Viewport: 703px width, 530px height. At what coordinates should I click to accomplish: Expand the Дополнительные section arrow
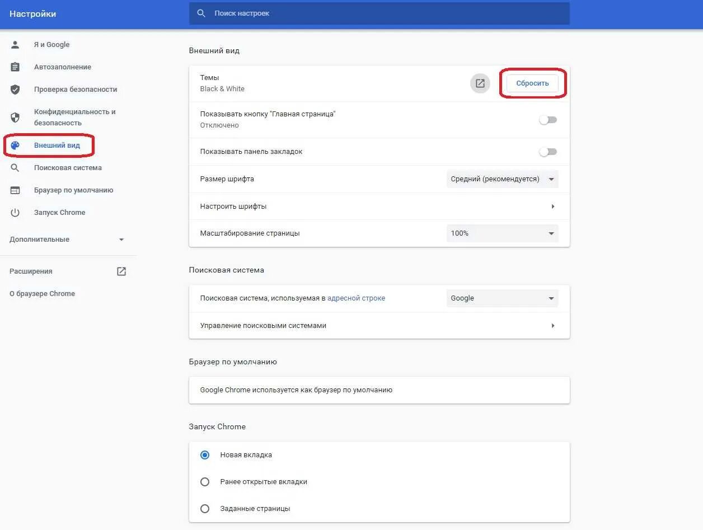(x=121, y=240)
